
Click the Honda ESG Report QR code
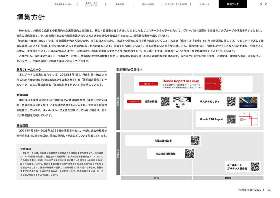231,119
